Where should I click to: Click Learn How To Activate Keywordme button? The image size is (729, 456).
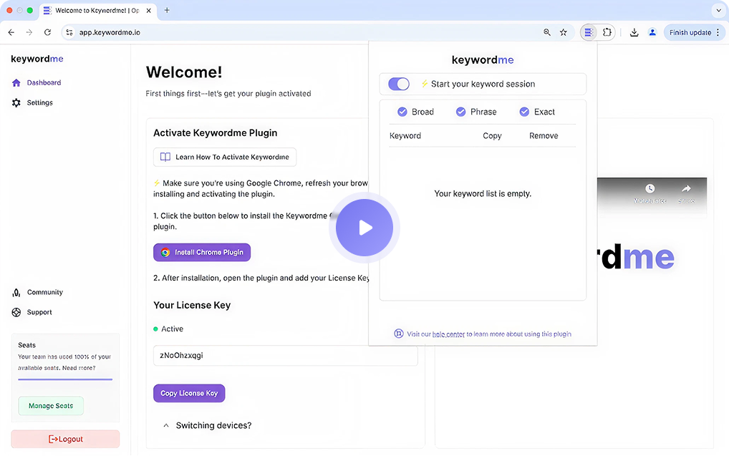tap(225, 157)
